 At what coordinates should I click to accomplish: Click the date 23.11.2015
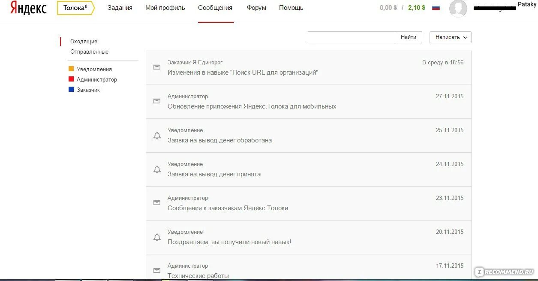click(450, 198)
